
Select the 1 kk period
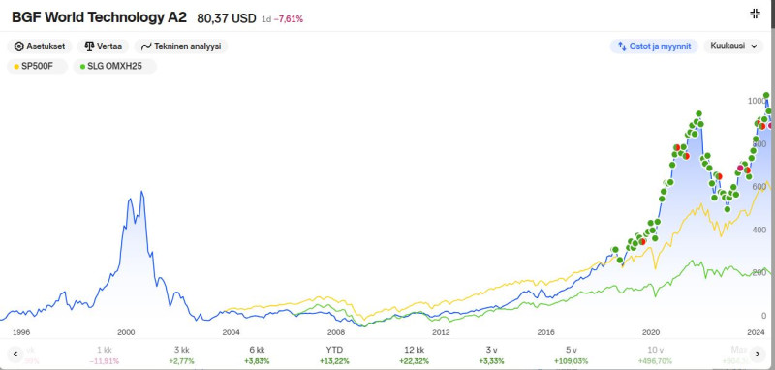click(x=105, y=355)
